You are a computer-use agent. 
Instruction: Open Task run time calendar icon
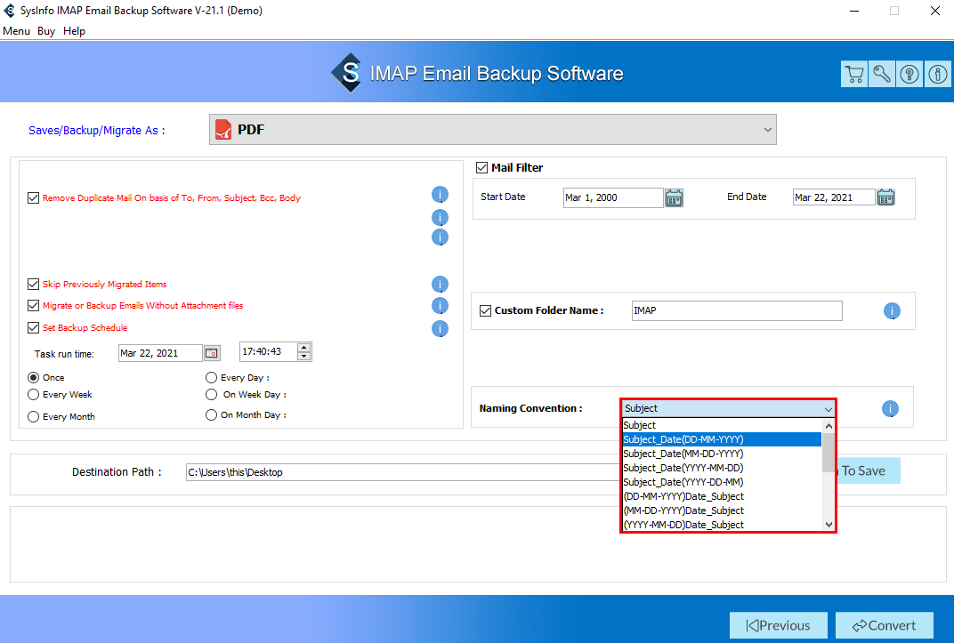click(212, 353)
